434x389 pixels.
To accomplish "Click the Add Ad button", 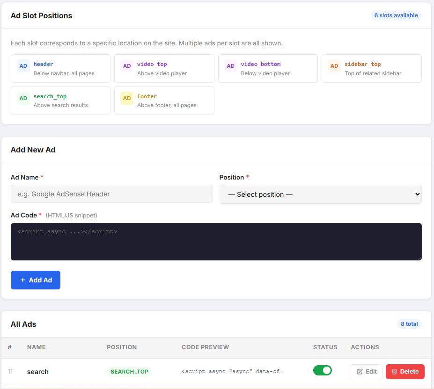I will coord(36,280).
